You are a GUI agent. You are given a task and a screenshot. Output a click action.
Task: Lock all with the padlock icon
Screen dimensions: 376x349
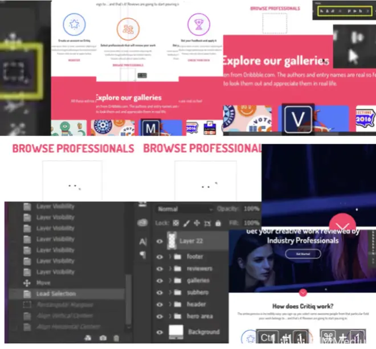[218, 223]
